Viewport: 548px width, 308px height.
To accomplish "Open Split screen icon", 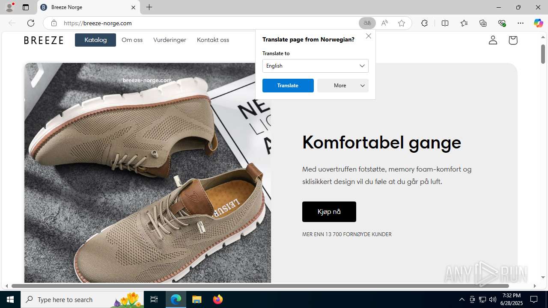I will (445, 23).
